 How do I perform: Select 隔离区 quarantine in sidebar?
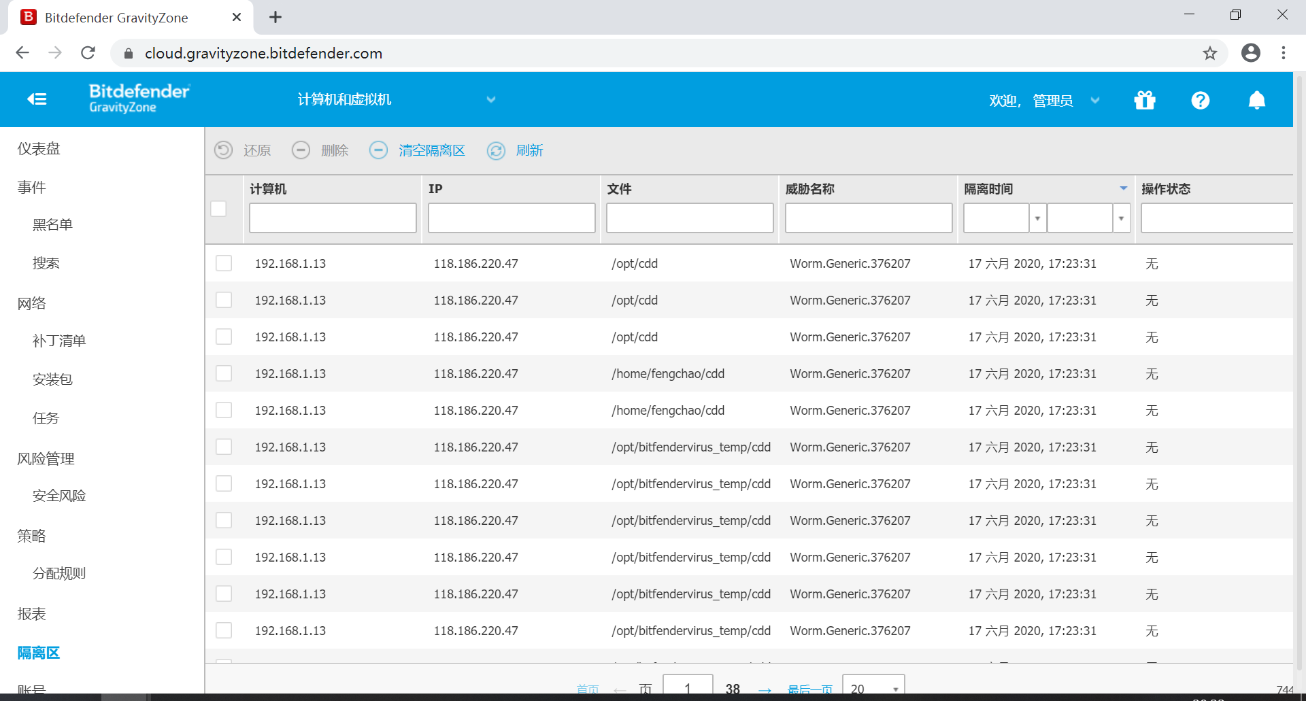[39, 653]
